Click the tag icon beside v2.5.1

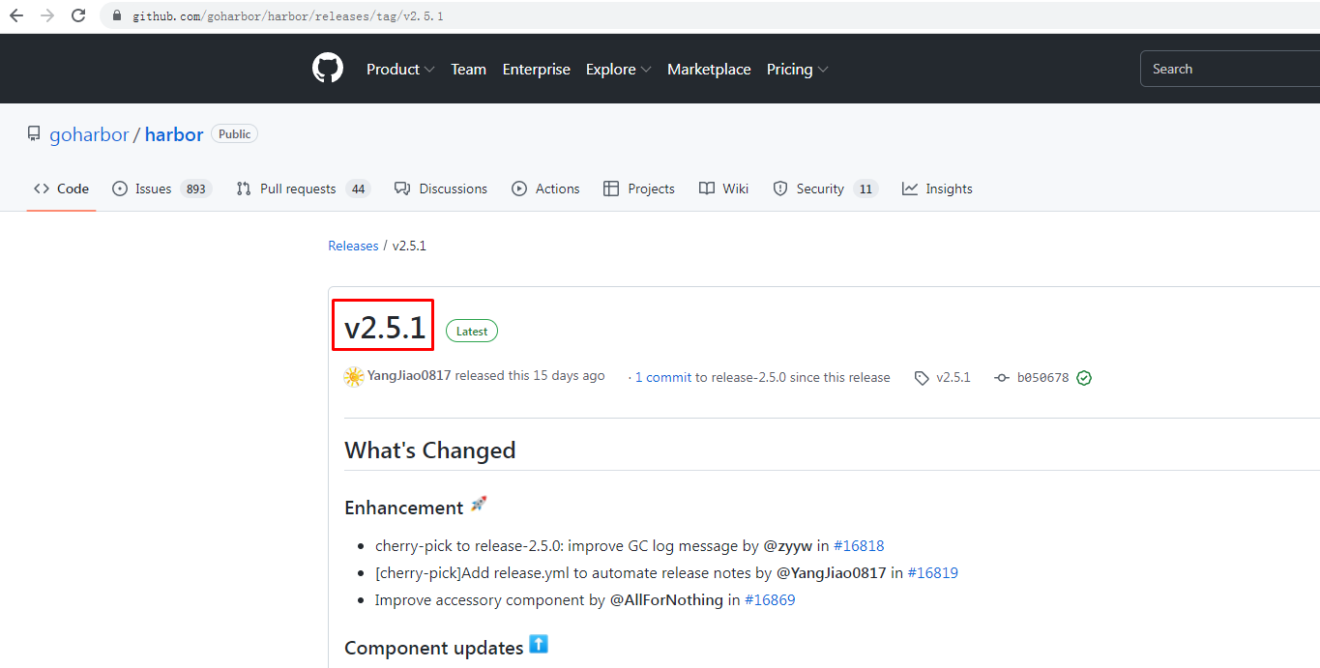click(x=922, y=378)
